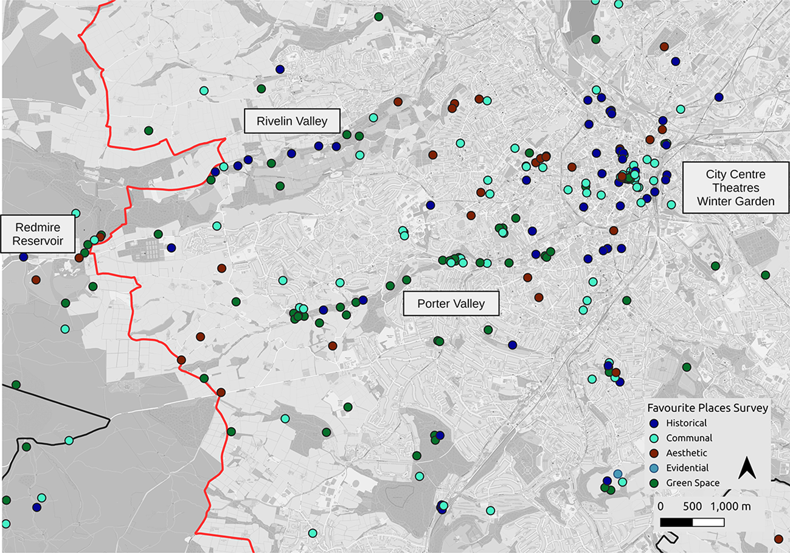Click the Historical dark blue legend dot
790x553 pixels.
(654, 423)
